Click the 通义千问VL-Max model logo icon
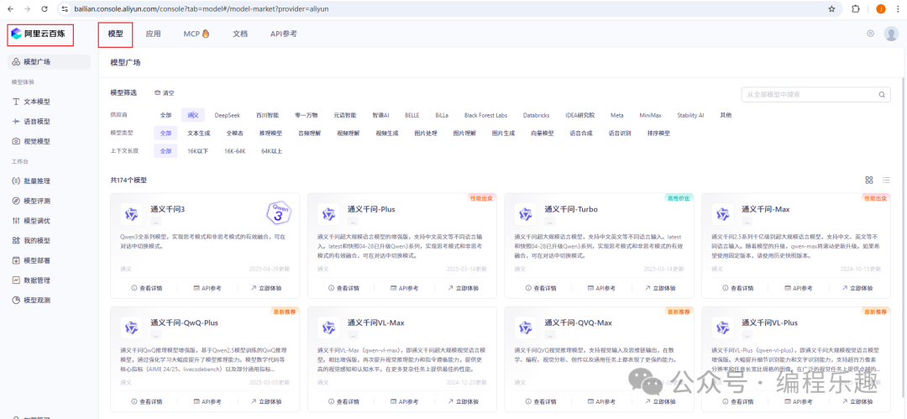 [328, 327]
